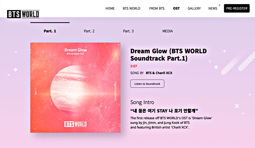Go to the BTS WORLD navigation item
Image resolution: width=255 pixels, height=148 pixels.
[131, 9]
